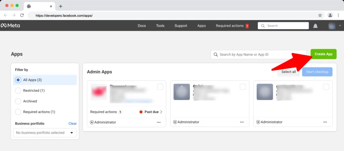Click Search by App Name or App ID
Viewport: 344px width, 151px height.
(258, 54)
